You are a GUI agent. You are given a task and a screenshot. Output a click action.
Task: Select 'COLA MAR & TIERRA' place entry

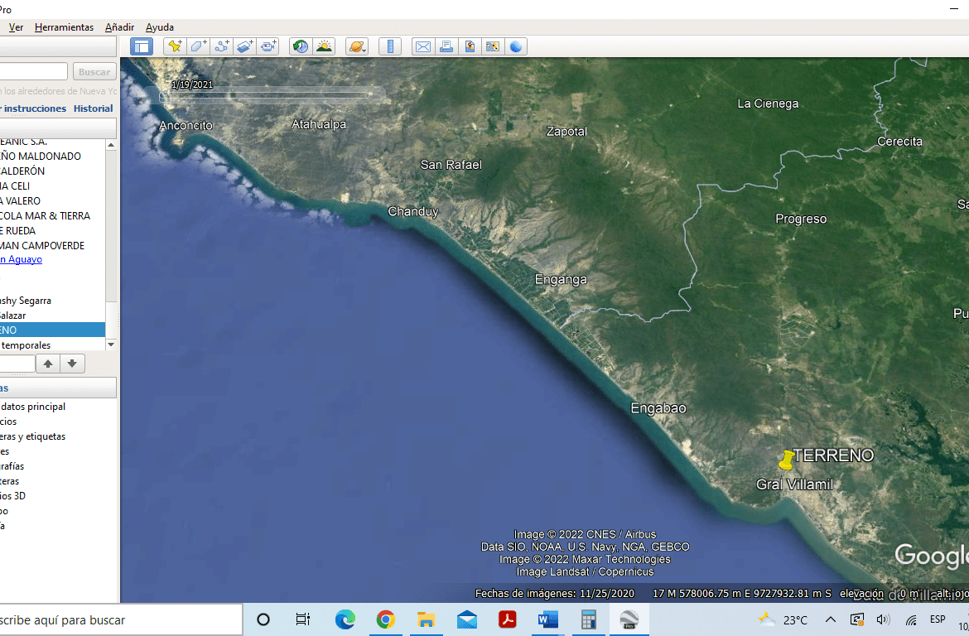click(x=45, y=215)
